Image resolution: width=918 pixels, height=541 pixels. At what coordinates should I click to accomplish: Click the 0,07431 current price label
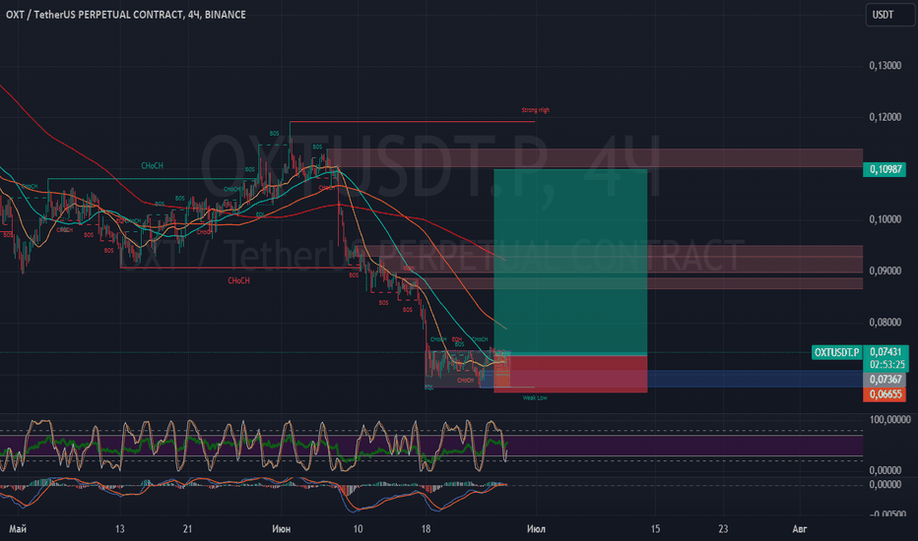885,351
